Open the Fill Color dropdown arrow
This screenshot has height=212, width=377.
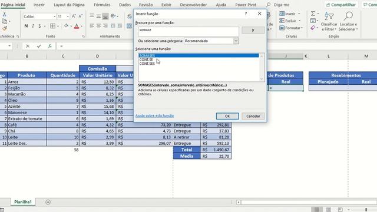click(71, 26)
